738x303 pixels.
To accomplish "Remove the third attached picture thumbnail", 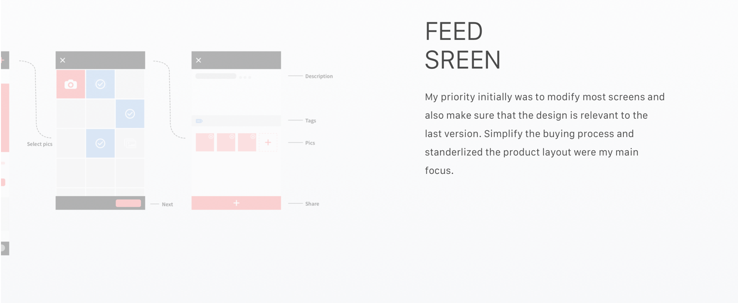I will 253,137.
